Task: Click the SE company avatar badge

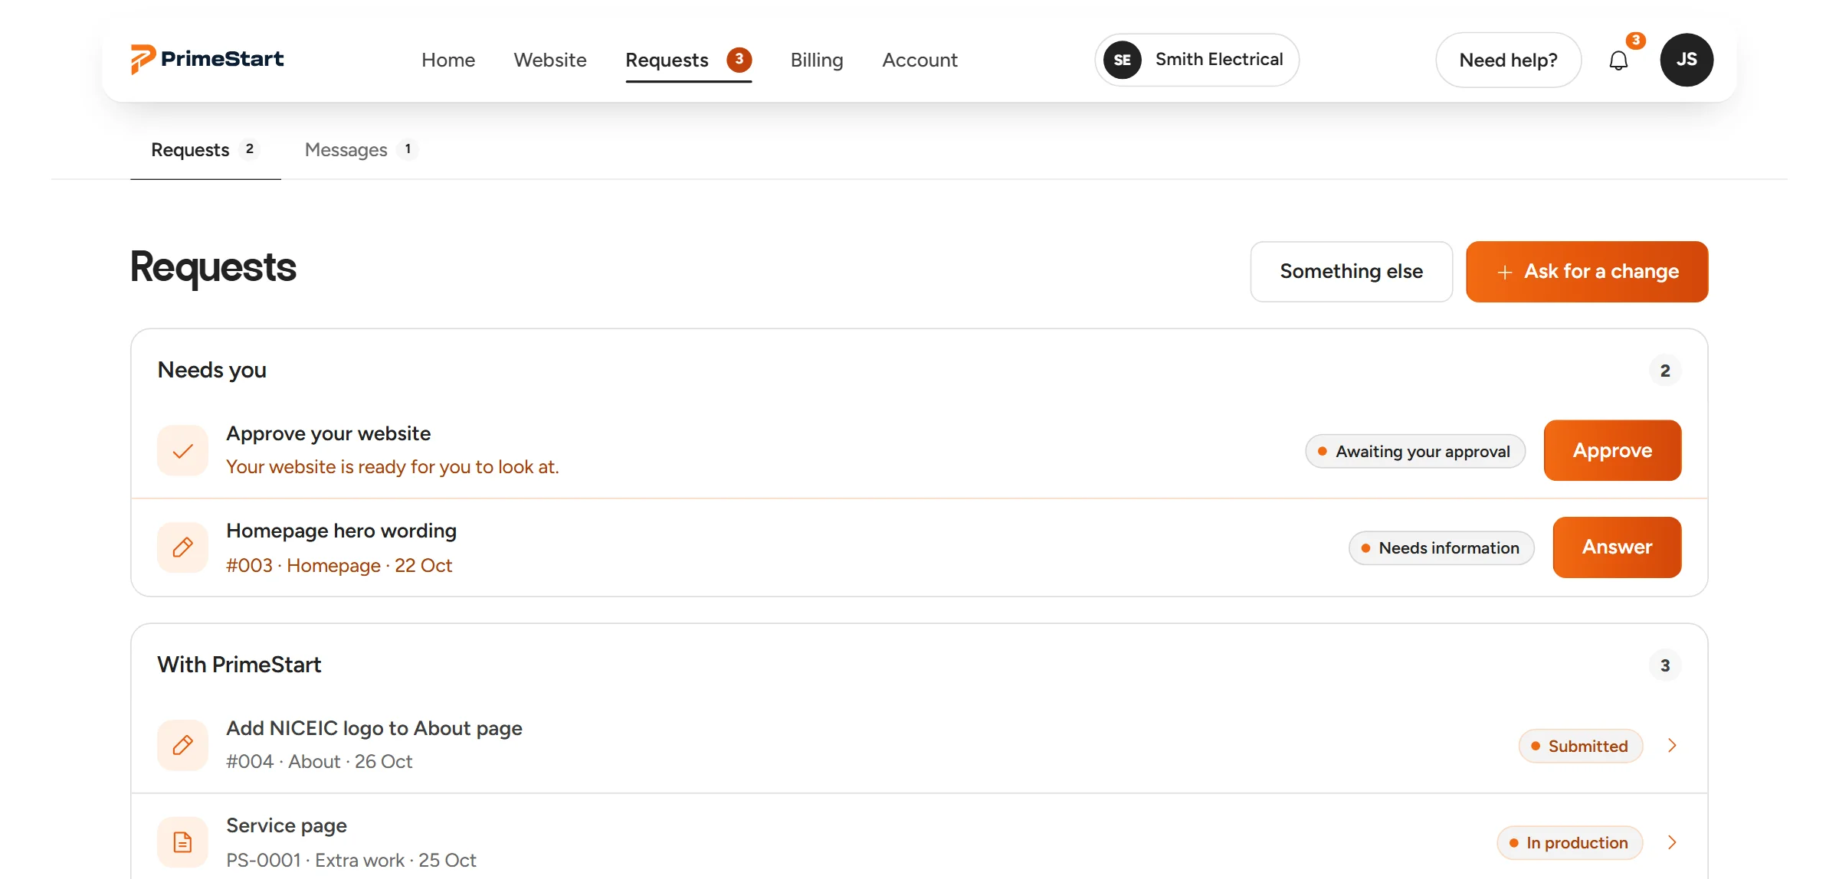Action: point(1122,60)
